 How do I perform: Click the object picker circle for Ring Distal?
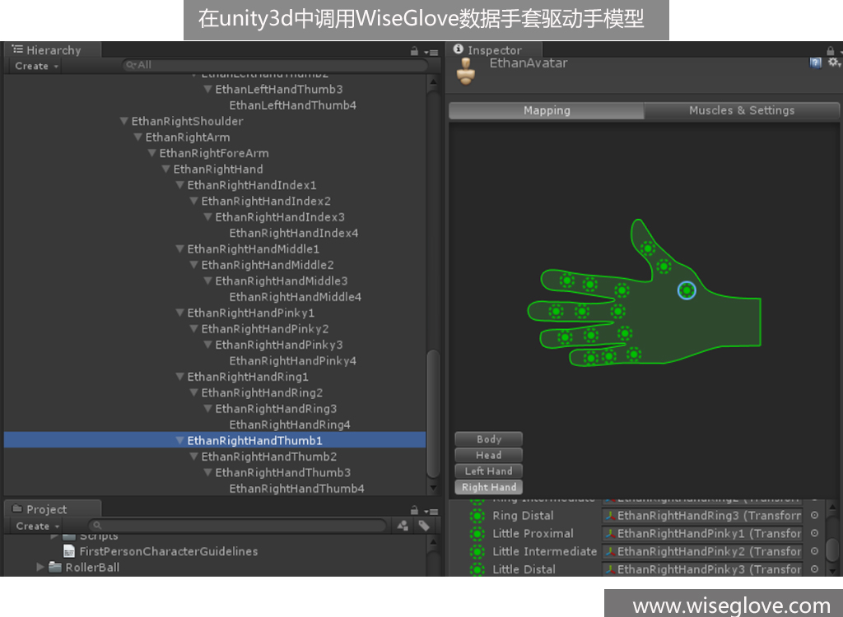pos(814,516)
